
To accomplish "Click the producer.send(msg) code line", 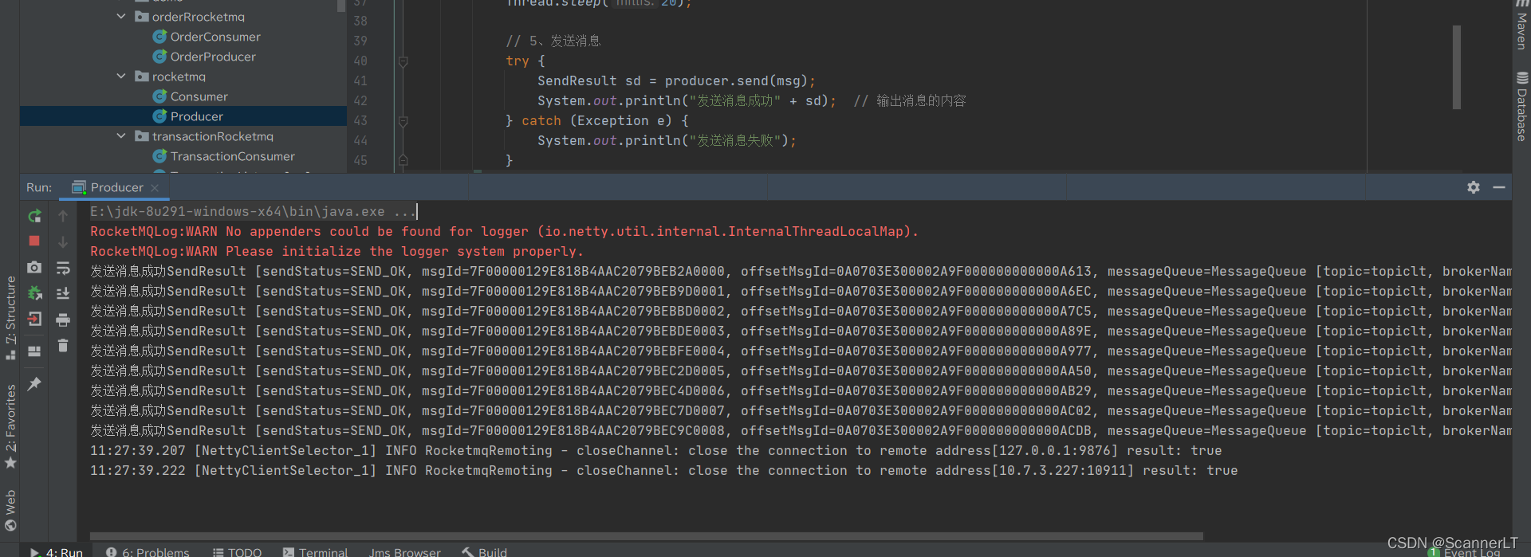I will 676,80.
